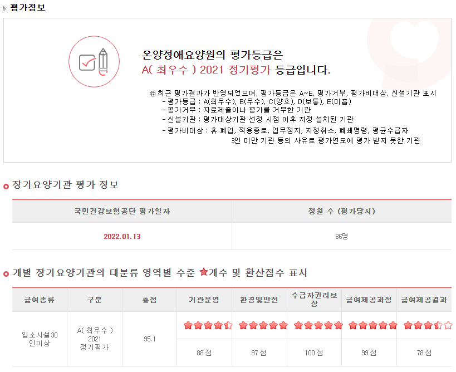456x372 pixels.
Task: Click the table cell A( 최우수 ) 2021 정기평가
Action: tap(95, 339)
